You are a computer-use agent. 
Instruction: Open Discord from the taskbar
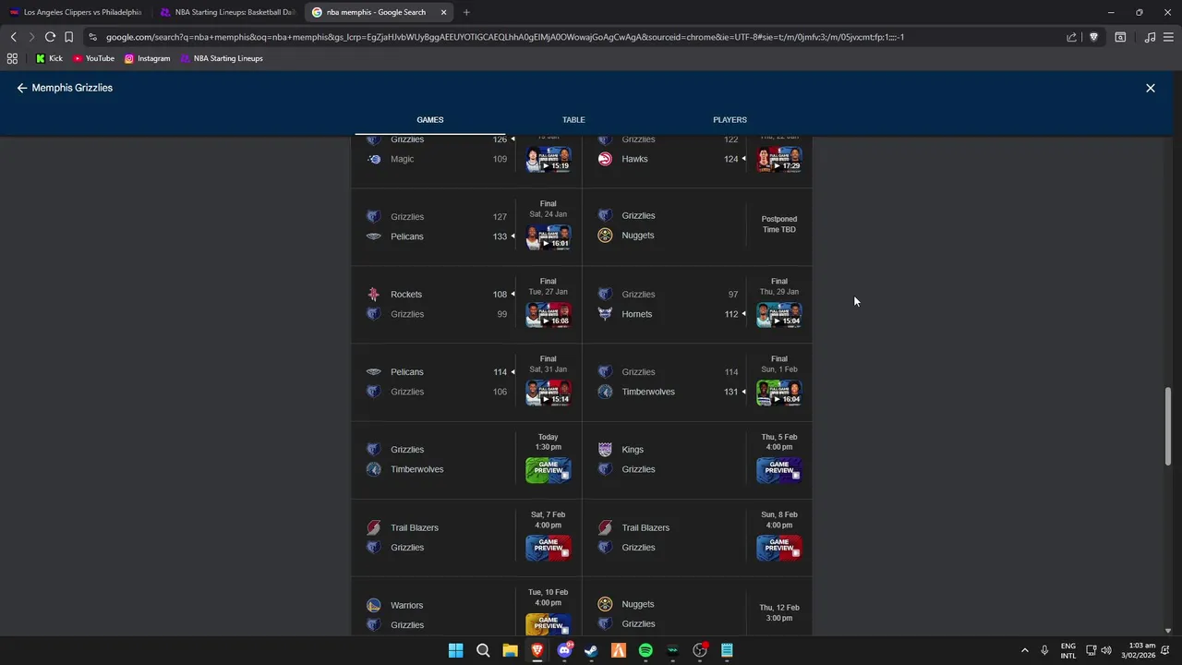click(x=564, y=650)
